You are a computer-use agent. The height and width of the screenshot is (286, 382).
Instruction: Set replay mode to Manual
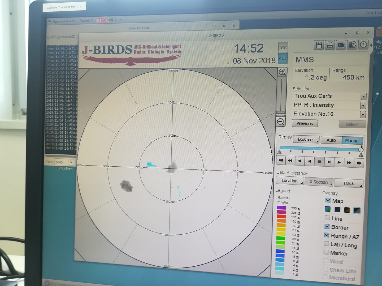point(352,141)
